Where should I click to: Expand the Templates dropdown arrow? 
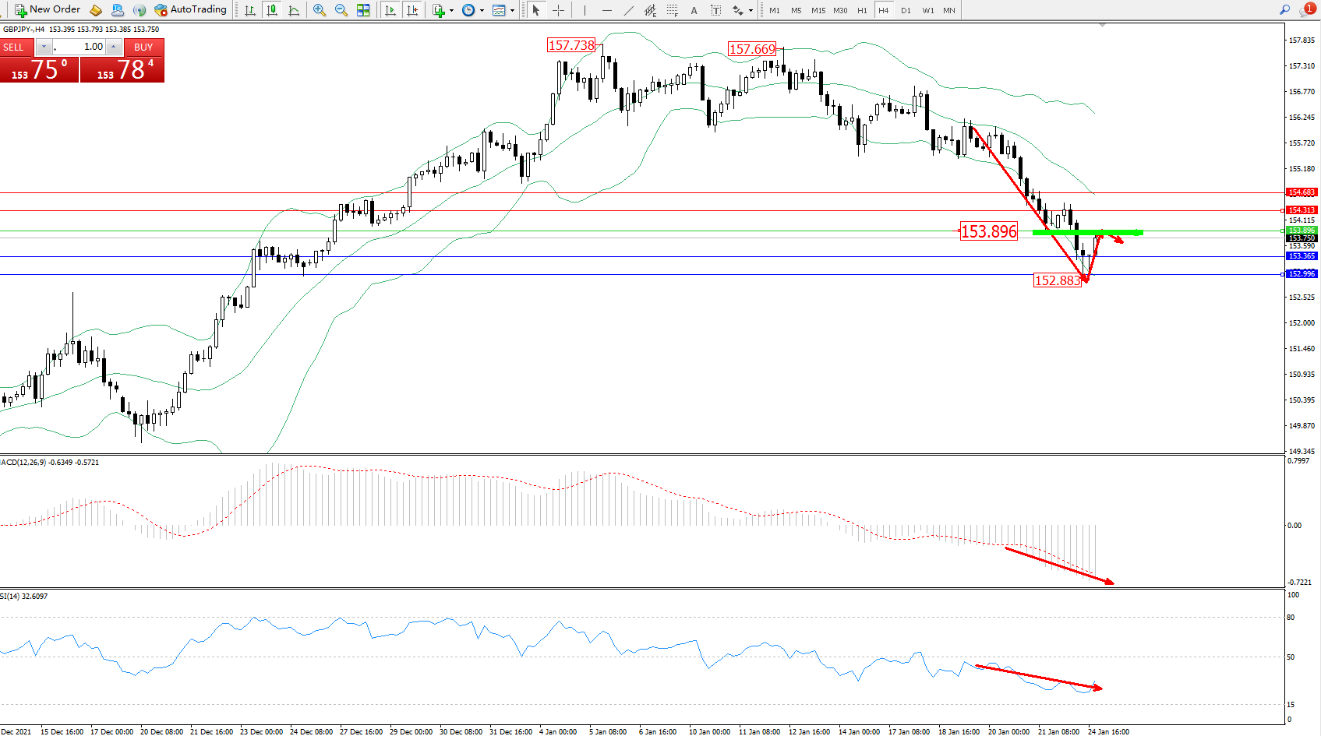(x=512, y=11)
